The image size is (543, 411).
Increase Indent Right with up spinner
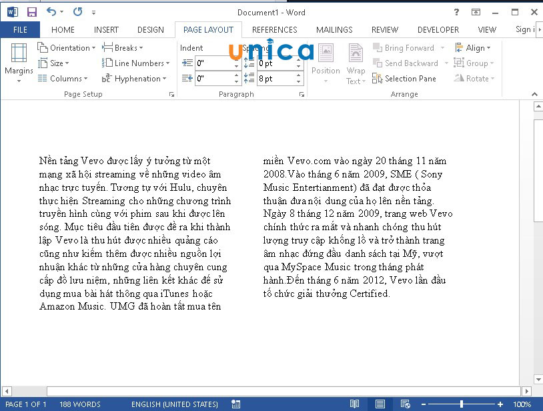click(237, 75)
